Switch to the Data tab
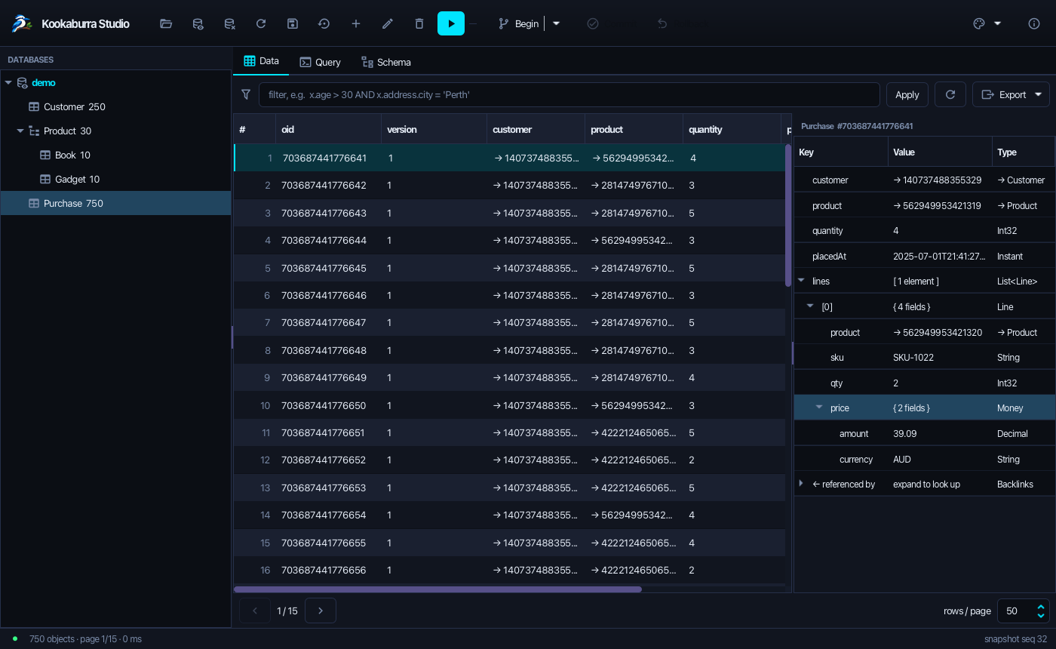 coord(261,61)
